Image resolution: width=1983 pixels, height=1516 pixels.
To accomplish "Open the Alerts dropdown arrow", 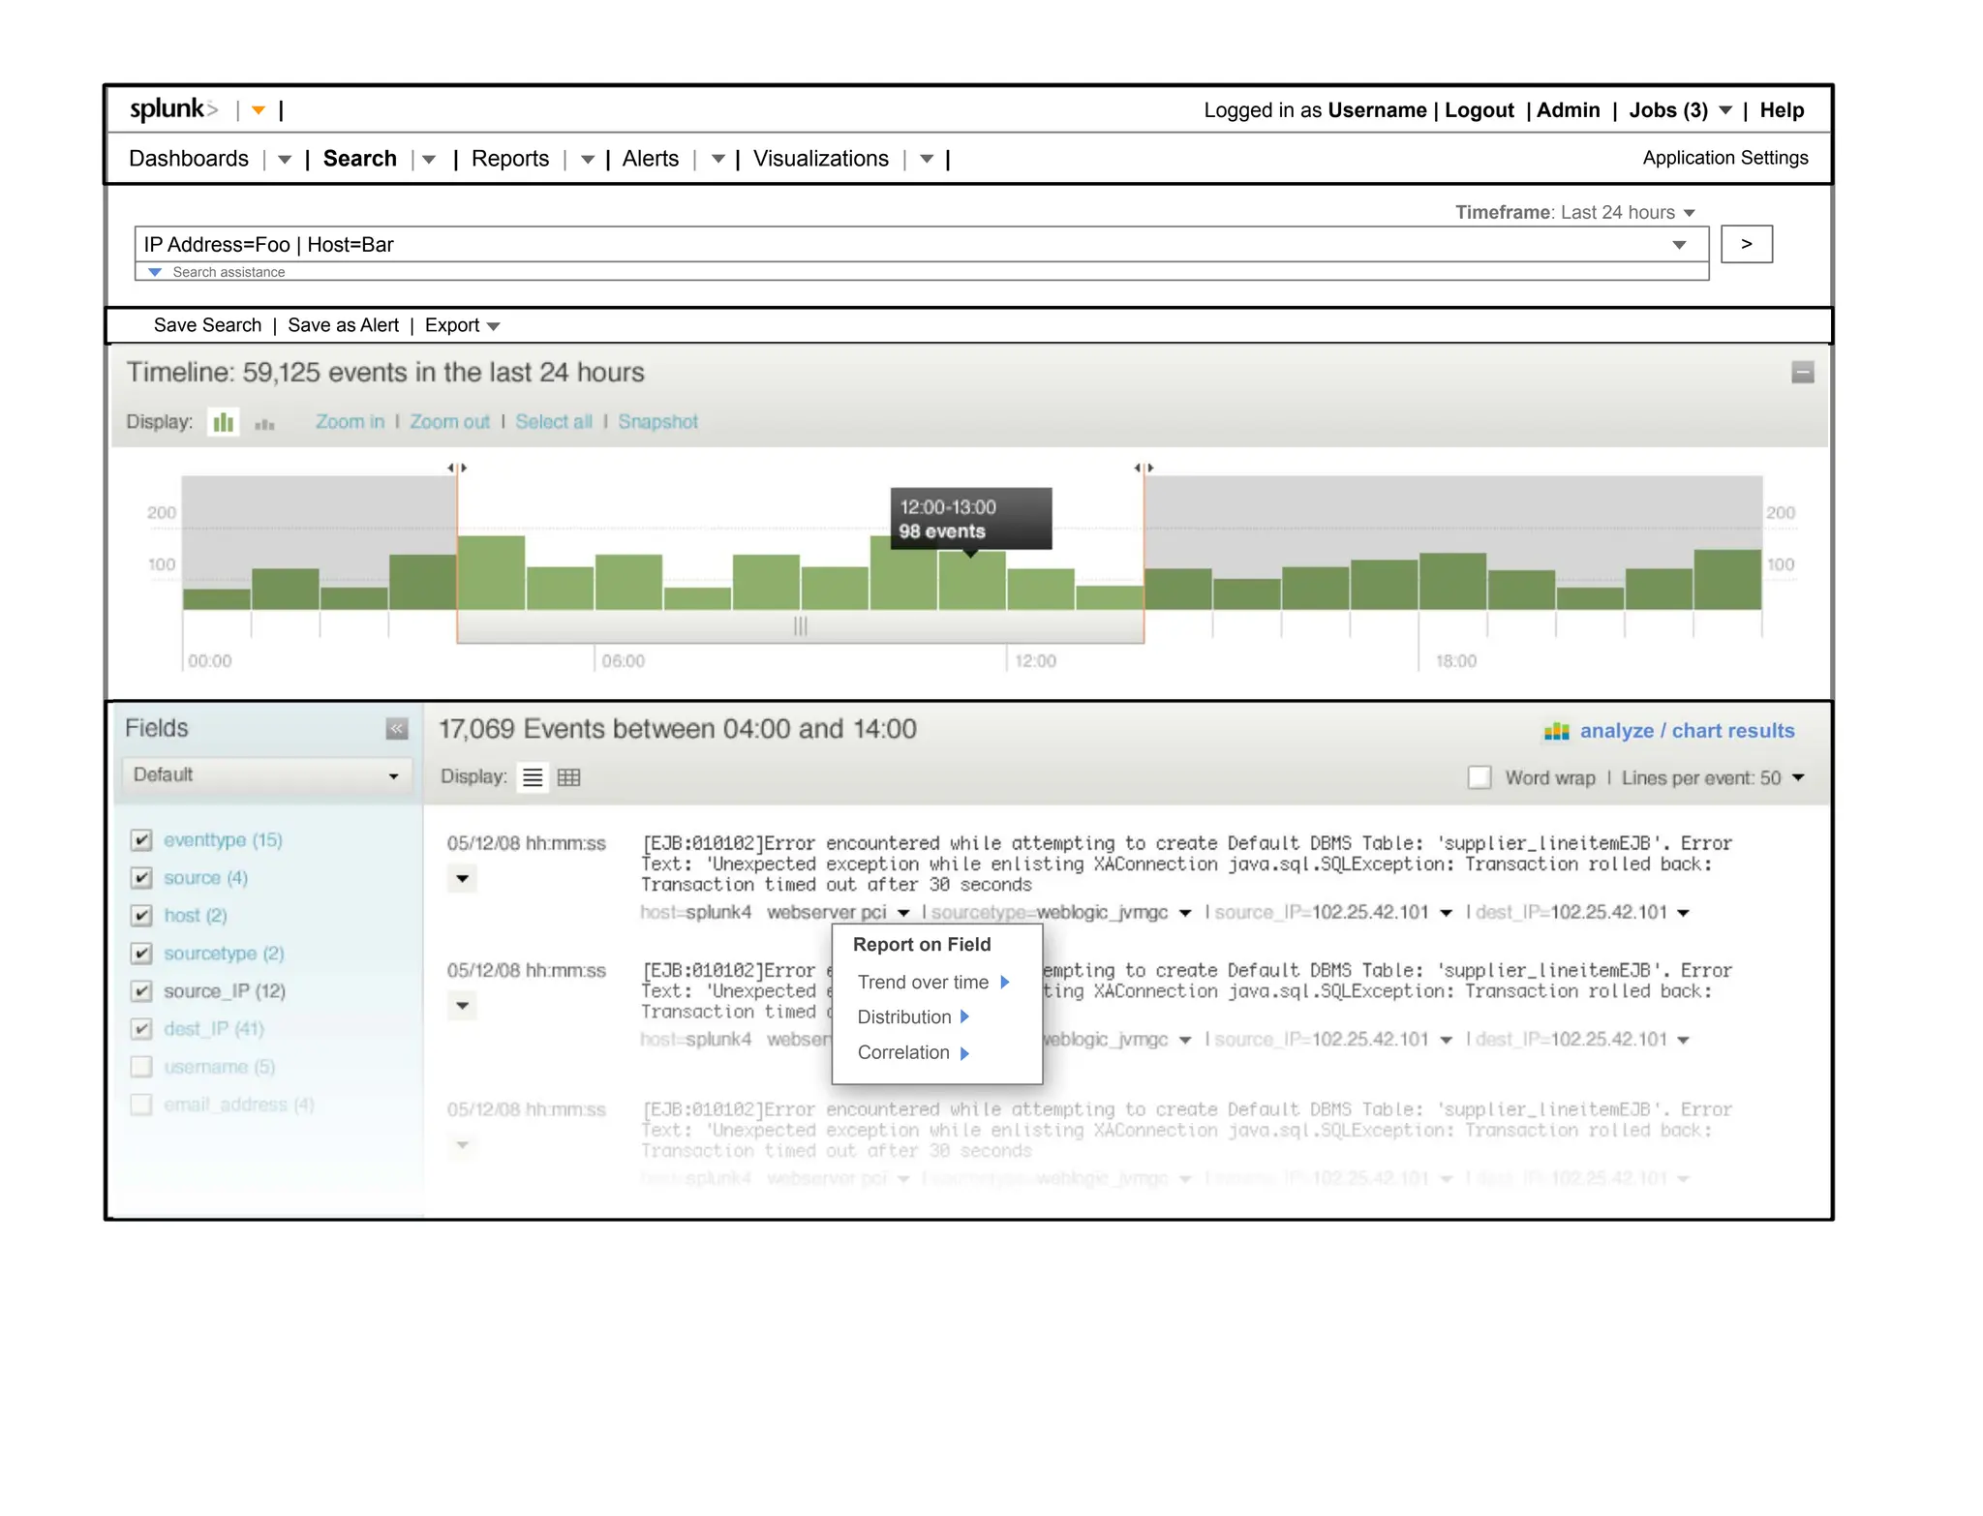I will 717,160.
